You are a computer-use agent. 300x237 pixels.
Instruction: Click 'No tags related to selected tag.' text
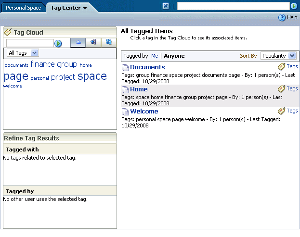(x=40, y=158)
